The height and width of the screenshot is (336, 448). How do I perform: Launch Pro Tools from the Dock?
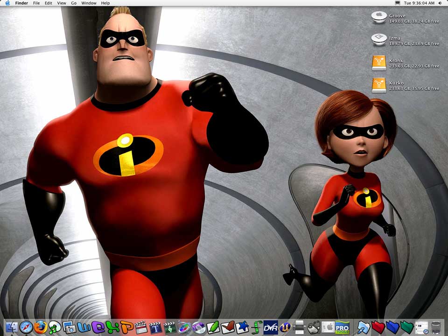click(342, 327)
